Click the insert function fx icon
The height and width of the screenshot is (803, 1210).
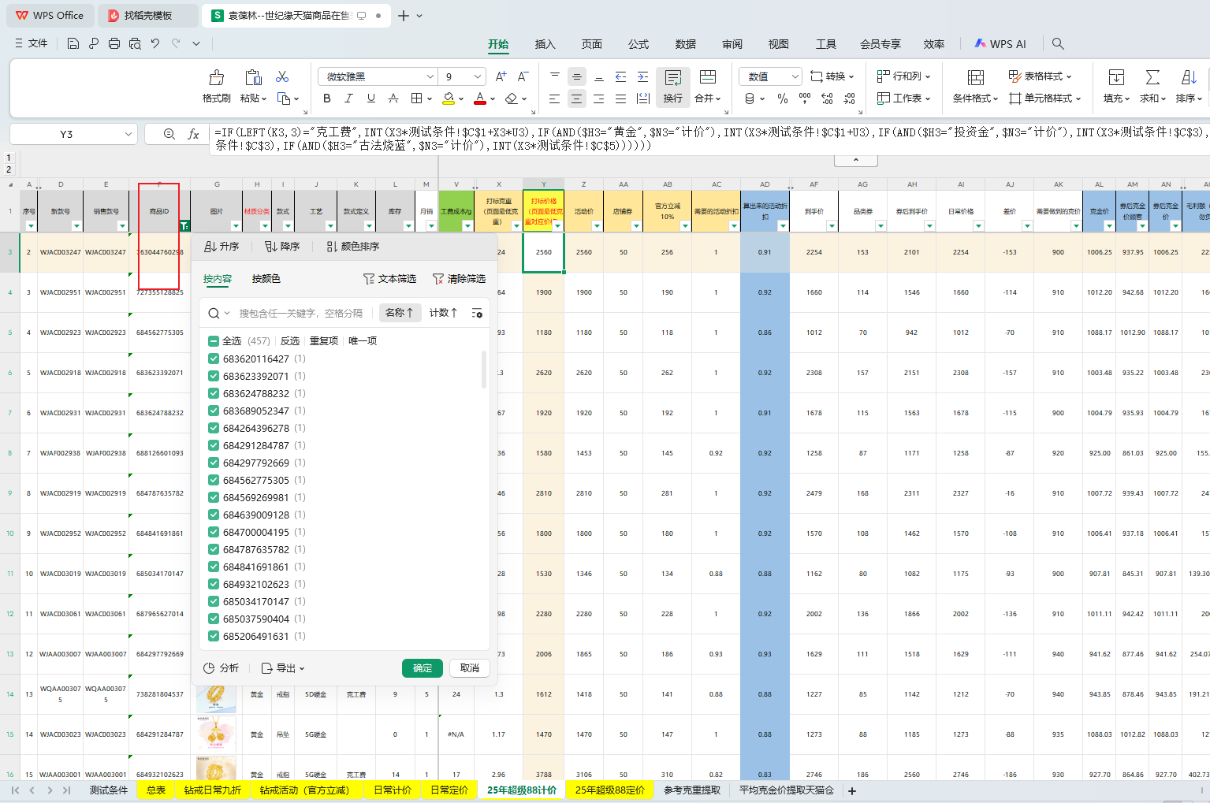[193, 134]
